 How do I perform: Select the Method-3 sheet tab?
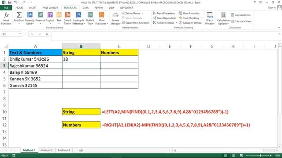point(64,150)
